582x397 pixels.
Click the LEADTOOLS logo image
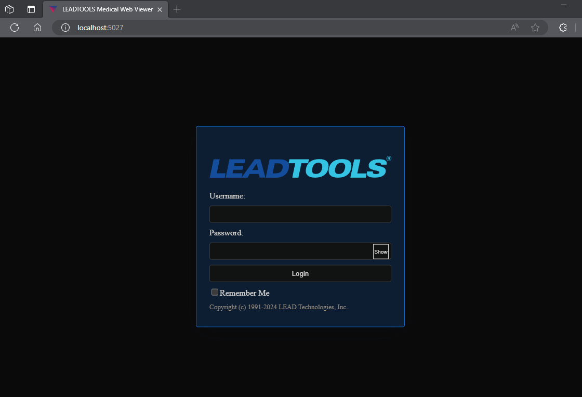[x=300, y=167]
